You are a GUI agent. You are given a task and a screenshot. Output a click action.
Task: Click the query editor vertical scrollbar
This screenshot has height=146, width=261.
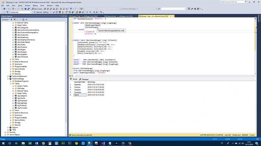[255, 45]
